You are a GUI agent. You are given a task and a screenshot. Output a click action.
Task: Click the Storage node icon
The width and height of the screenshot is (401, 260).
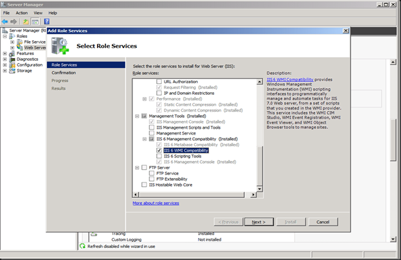coord(12,70)
